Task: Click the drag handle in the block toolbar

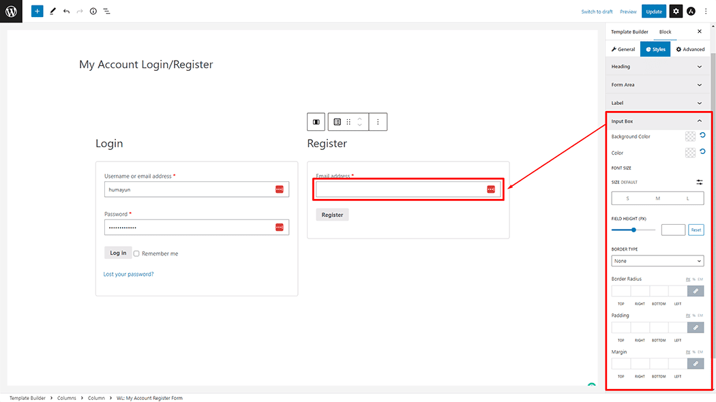Action: tap(348, 121)
